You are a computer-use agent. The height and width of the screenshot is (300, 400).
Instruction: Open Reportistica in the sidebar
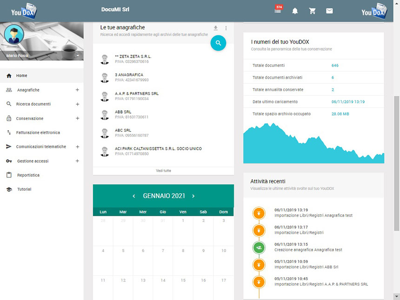point(28,175)
